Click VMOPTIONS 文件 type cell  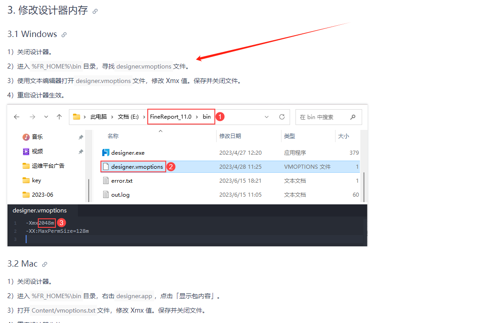(x=307, y=166)
